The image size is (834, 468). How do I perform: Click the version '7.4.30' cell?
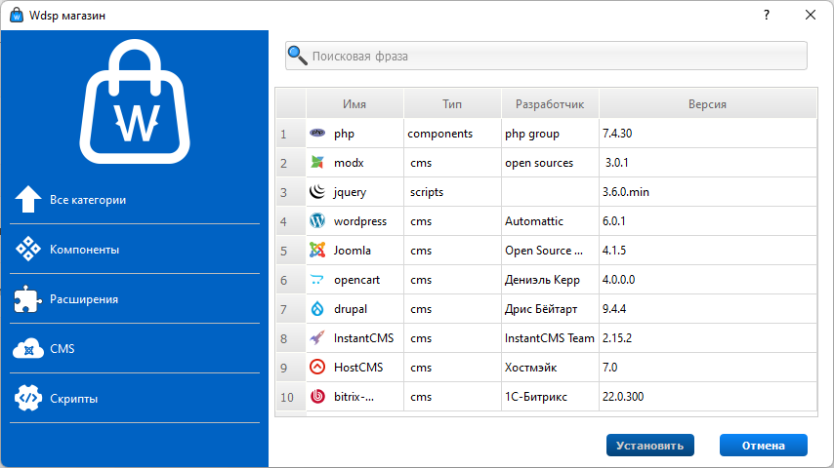tap(708, 134)
